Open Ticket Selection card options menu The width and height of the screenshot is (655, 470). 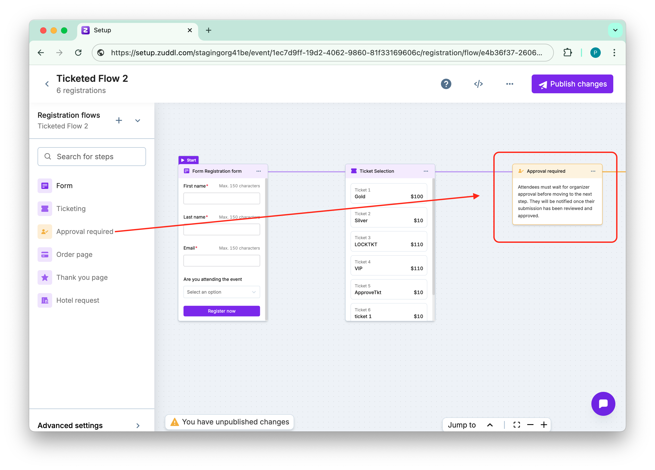point(426,171)
